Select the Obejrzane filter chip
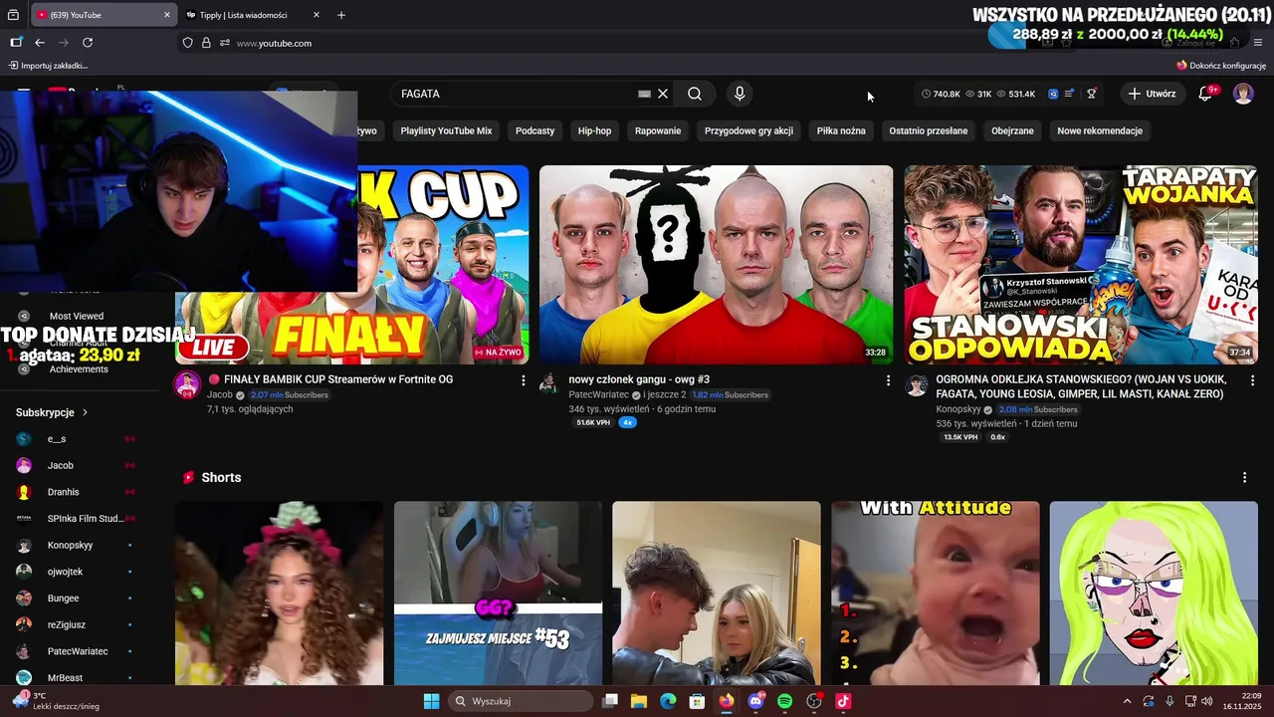The image size is (1274, 717). point(1012,130)
